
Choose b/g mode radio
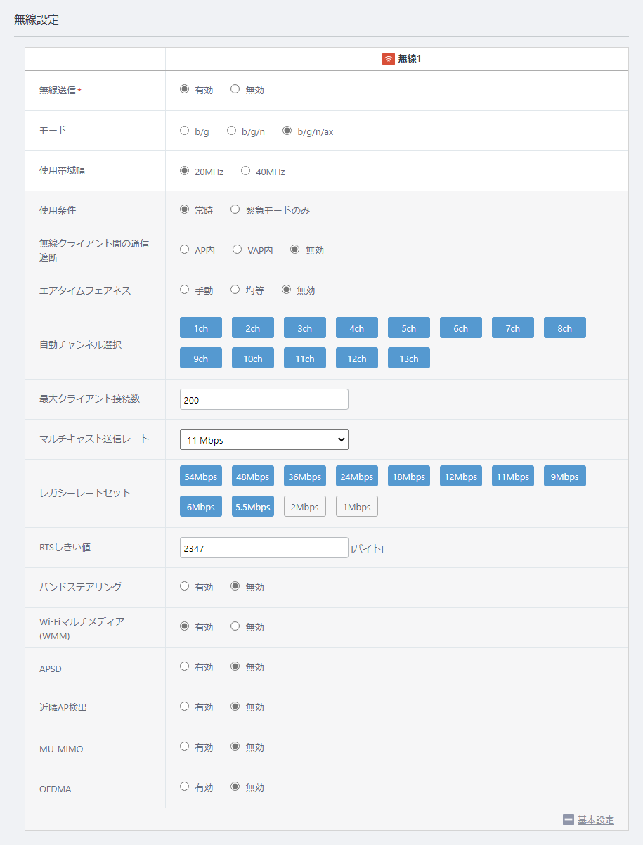coord(185,131)
